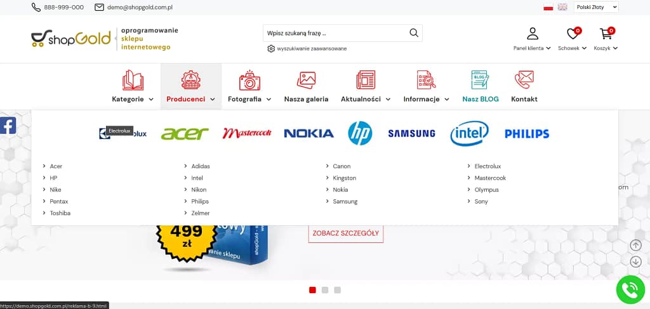This screenshot has width=650, height=309.
Task: Click the search magnifying glass icon
Action: (x=414, y=33)
